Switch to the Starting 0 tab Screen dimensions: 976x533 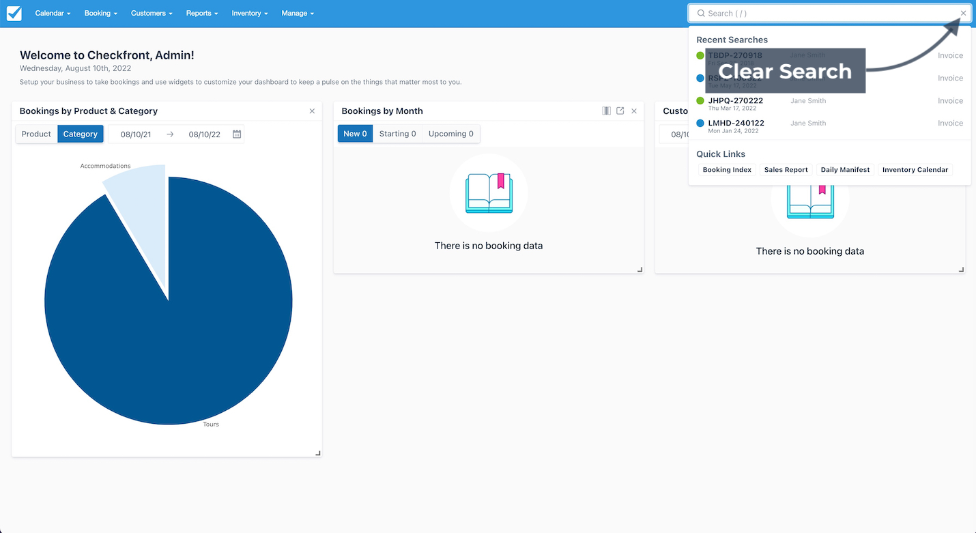pos(398,134)
